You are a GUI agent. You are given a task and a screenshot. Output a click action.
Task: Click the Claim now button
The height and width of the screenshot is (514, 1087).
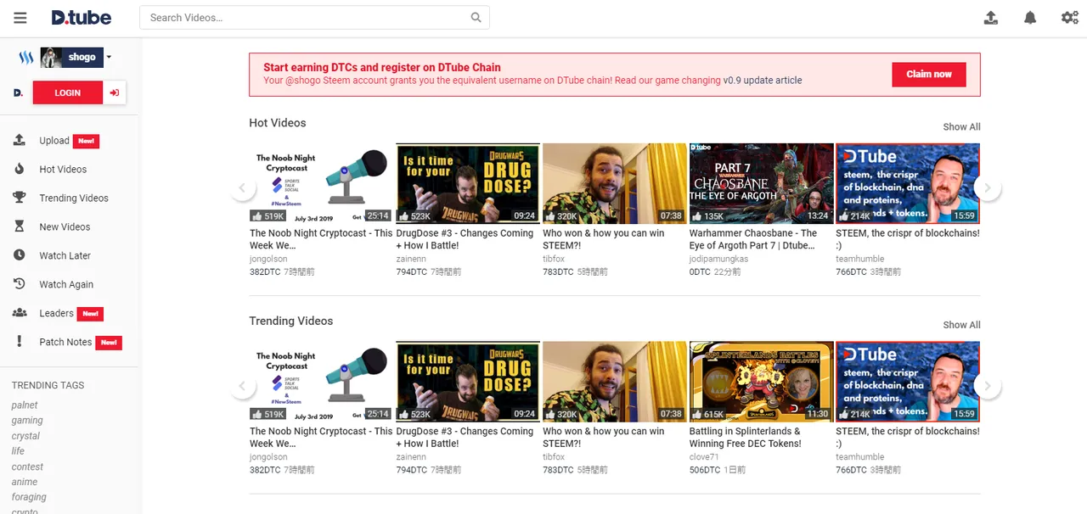click(929, 75)
